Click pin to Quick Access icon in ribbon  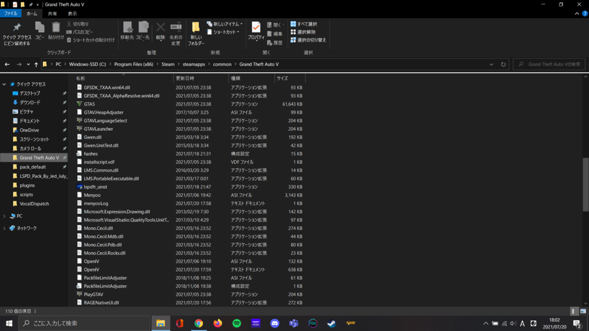click(x=17, y=32)
